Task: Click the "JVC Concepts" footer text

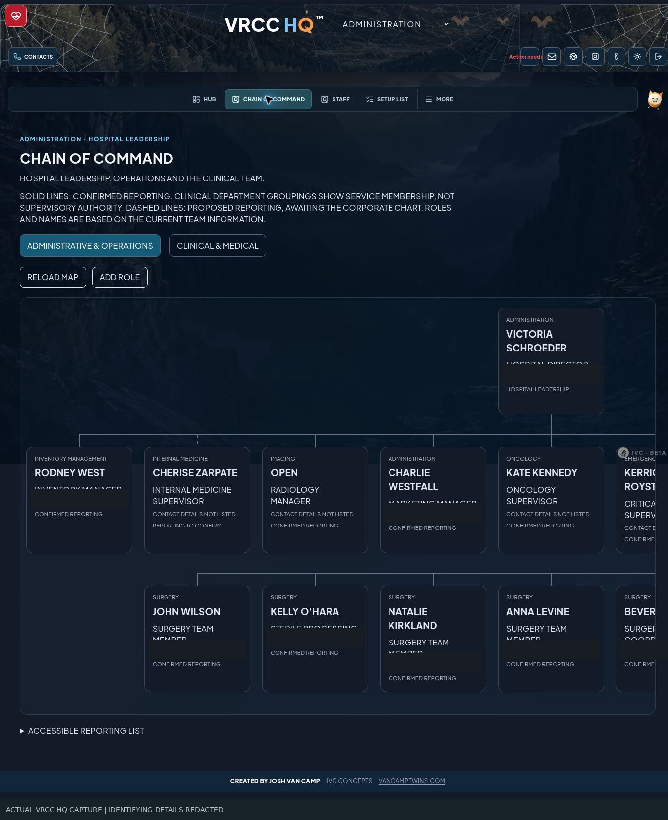Action: pos(349,781)
